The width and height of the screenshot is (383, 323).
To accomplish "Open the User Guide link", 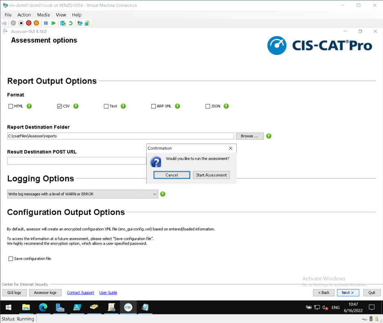I will tap(108, 293).
